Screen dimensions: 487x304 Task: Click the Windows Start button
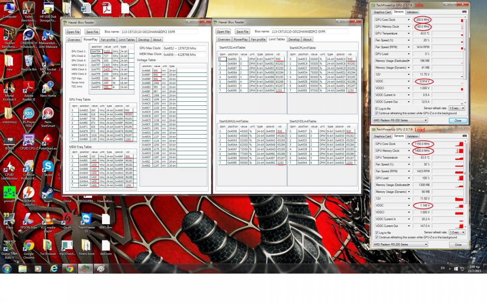tap(7, 268)
